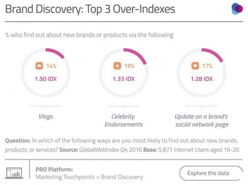Click the Question: label in the footnote

coord(19,141)
